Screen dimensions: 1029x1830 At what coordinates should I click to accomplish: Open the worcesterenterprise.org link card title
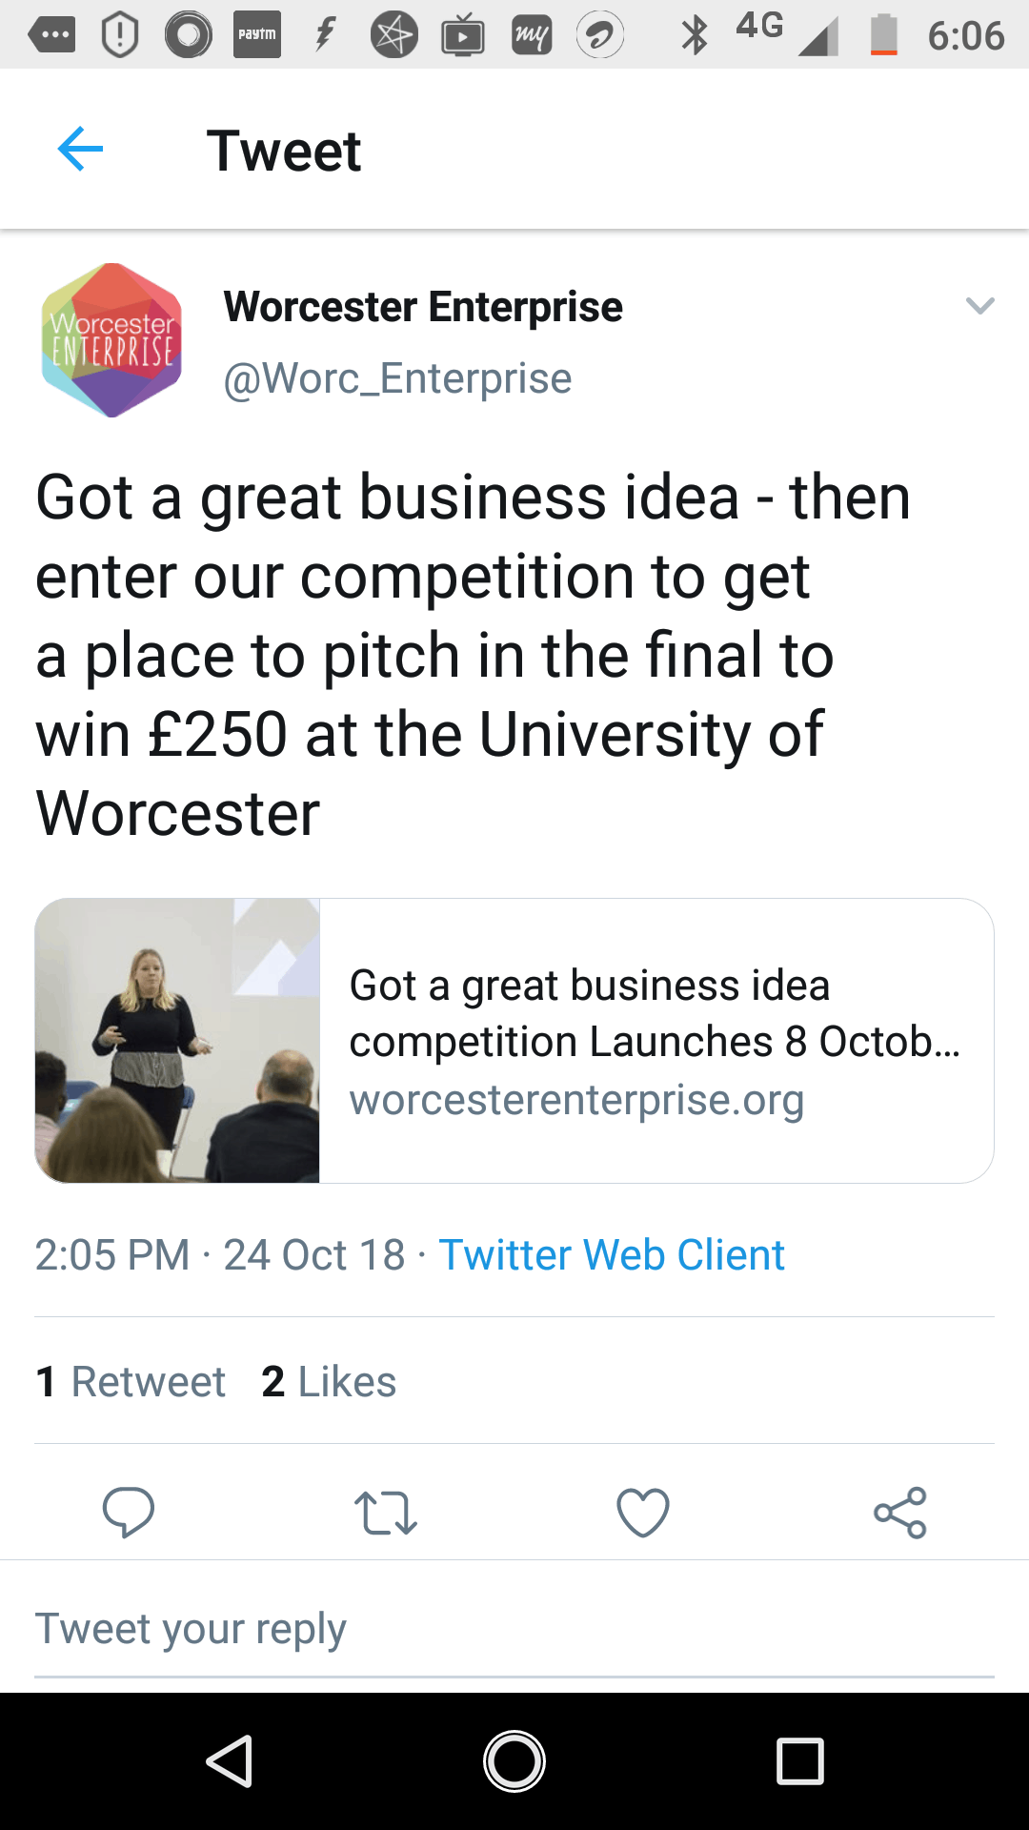[x=655, y=1013]
